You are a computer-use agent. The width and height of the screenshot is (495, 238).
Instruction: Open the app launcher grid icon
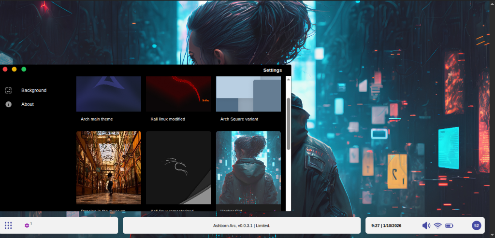(8, 225)
